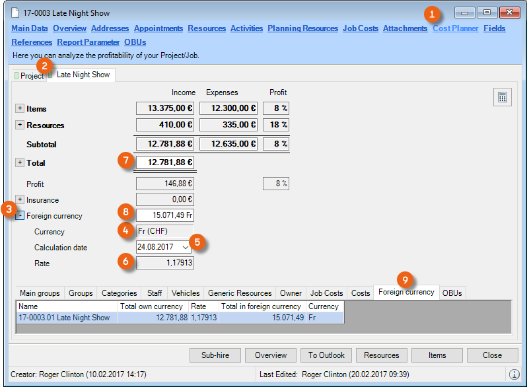The height and width of the screenshot is (387, 527).
Task: Expand the Items row
Action: [20, 108]
